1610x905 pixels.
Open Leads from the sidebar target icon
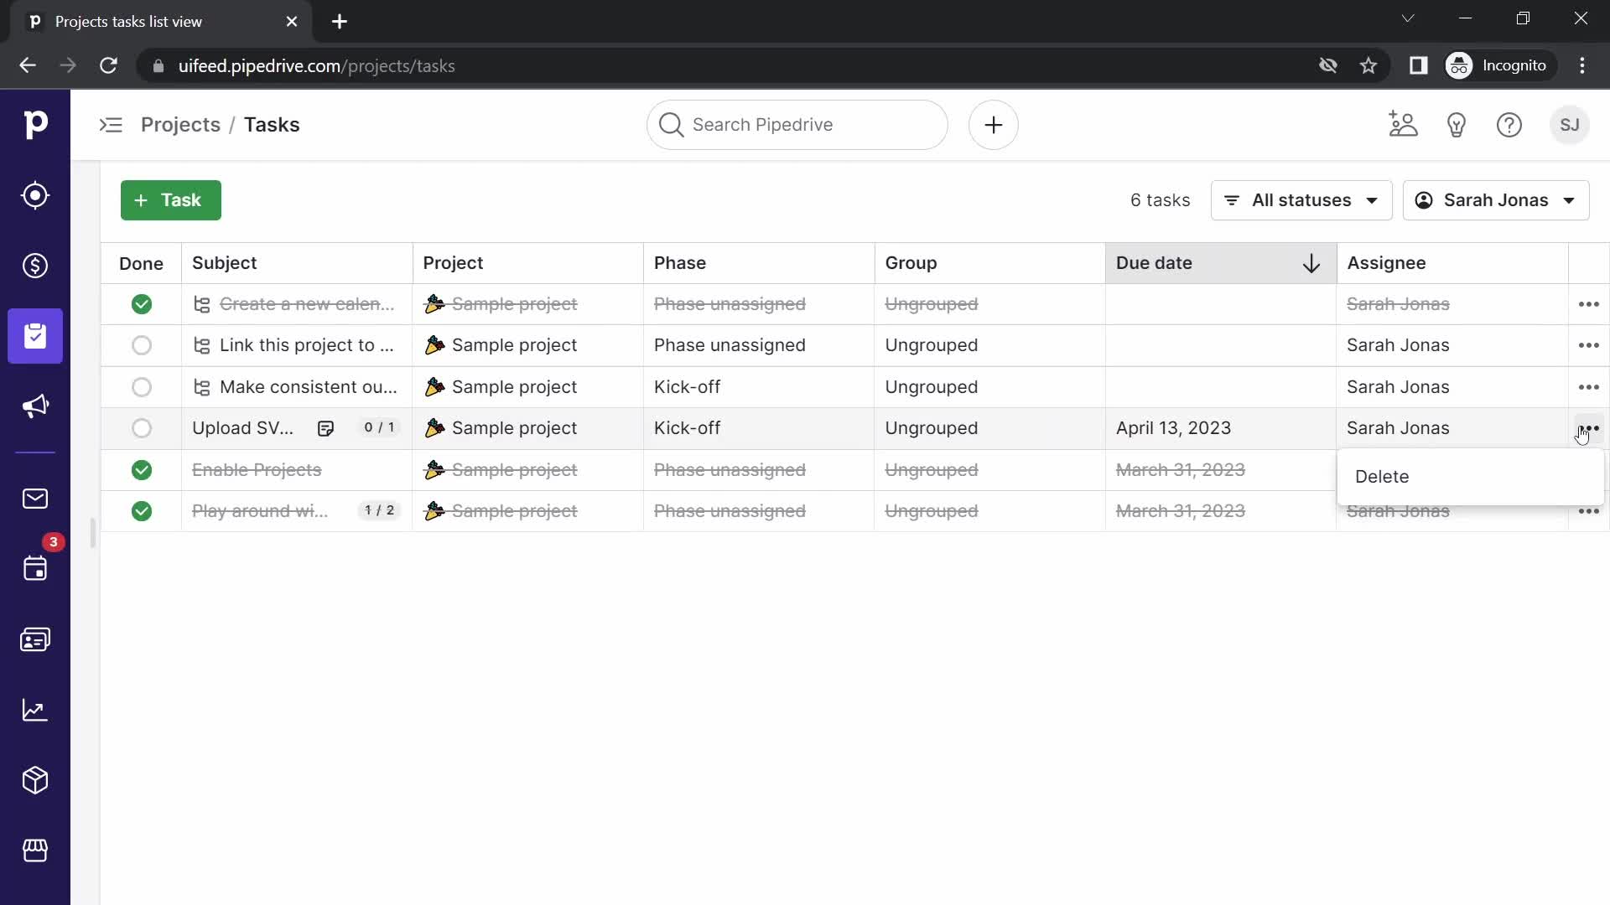(x=35, y=195)
